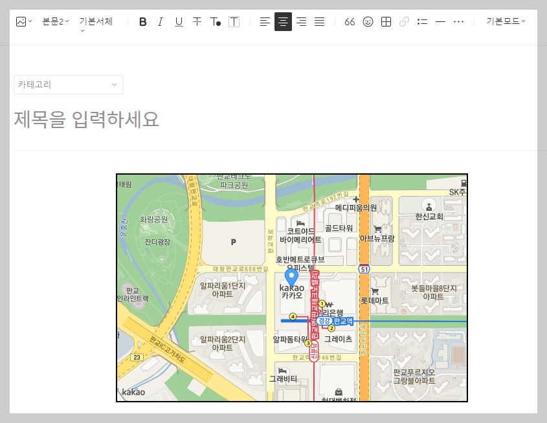
Task: Open the 카테고리 category dropdown
Action: [x=69, y=85]
